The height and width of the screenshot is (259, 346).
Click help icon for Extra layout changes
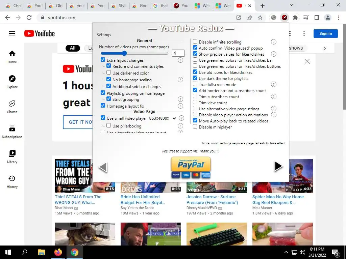[x=180, y=60]
